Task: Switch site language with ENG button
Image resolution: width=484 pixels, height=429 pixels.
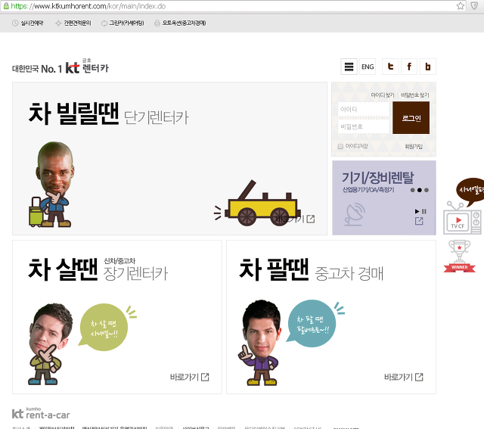Action: (x=368, y=67)
